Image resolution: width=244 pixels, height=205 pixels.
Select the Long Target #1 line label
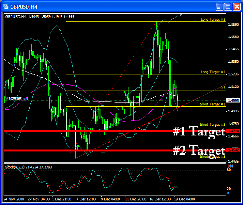point(213,72)
